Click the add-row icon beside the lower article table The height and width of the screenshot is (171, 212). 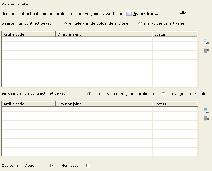pos(207,111)
